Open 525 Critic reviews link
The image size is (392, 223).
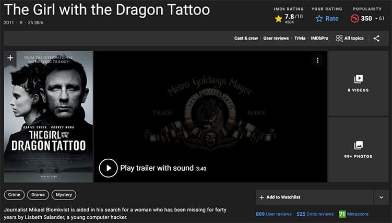point(315,214)
